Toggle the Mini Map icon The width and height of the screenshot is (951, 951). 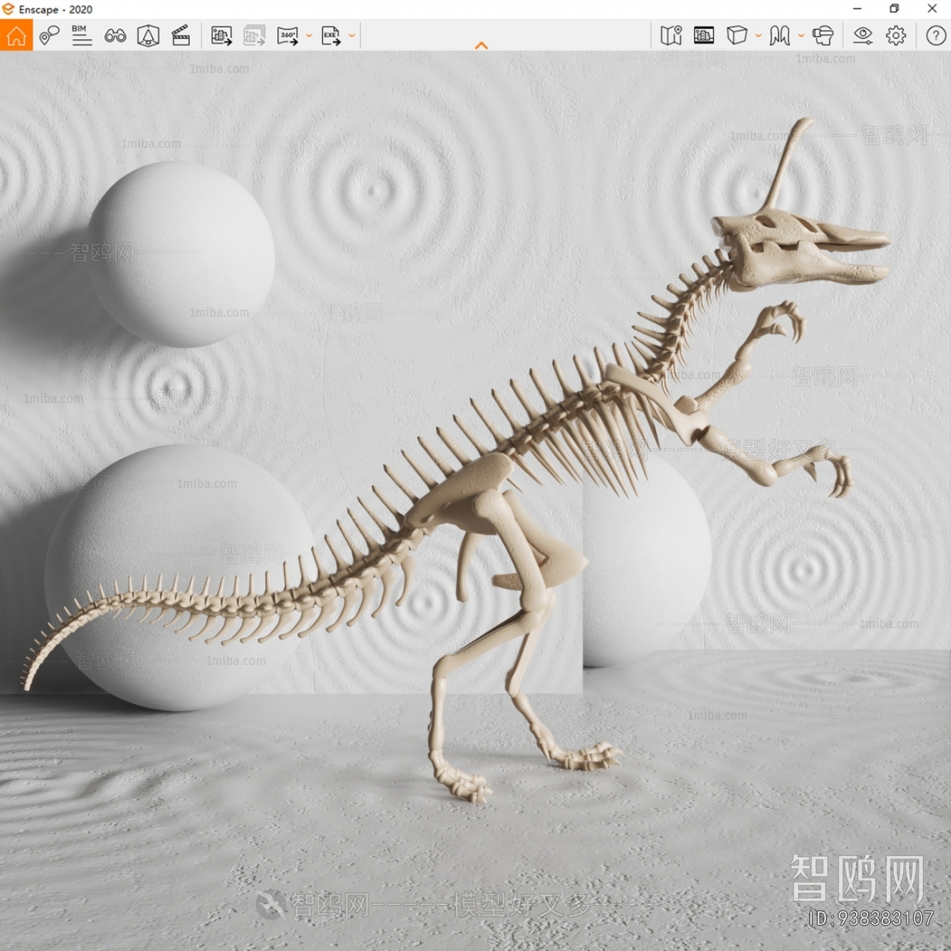(671, 36)
